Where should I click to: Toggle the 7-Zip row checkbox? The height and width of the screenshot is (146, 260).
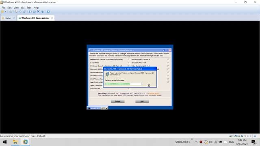tap(128, 62)
